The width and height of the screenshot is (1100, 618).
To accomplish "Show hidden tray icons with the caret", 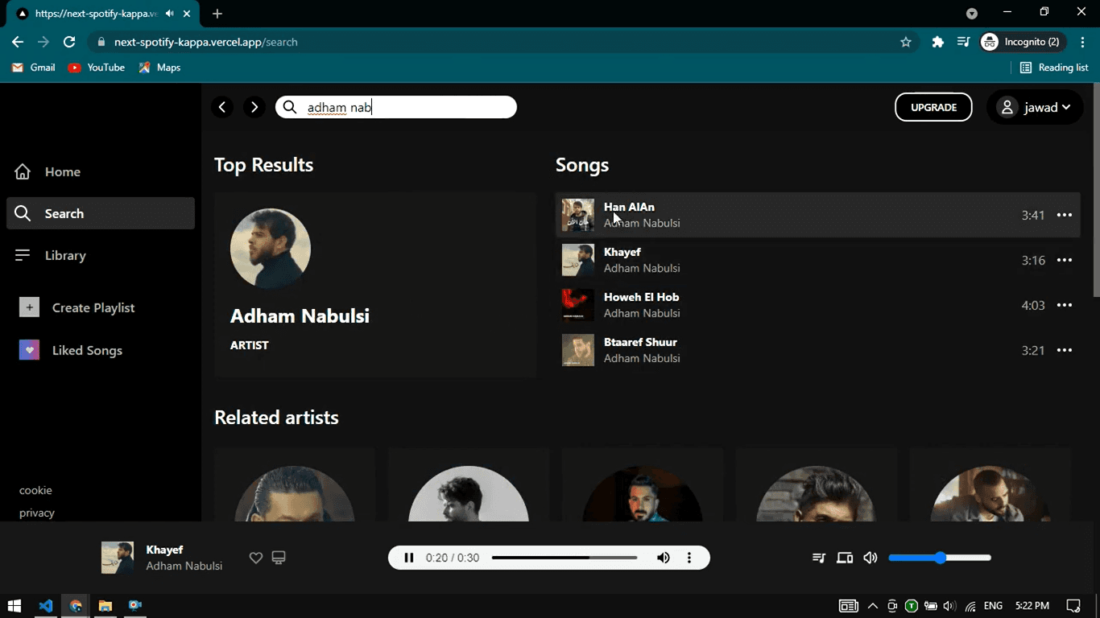I will pyautogui.click(x=872, y=606).
